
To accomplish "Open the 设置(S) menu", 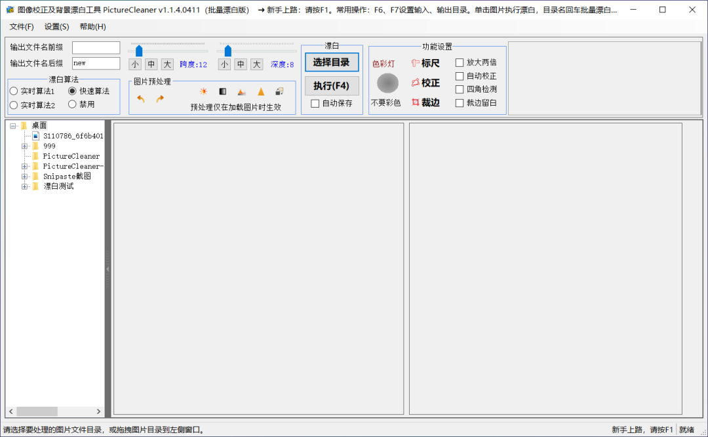I will 57,27.
